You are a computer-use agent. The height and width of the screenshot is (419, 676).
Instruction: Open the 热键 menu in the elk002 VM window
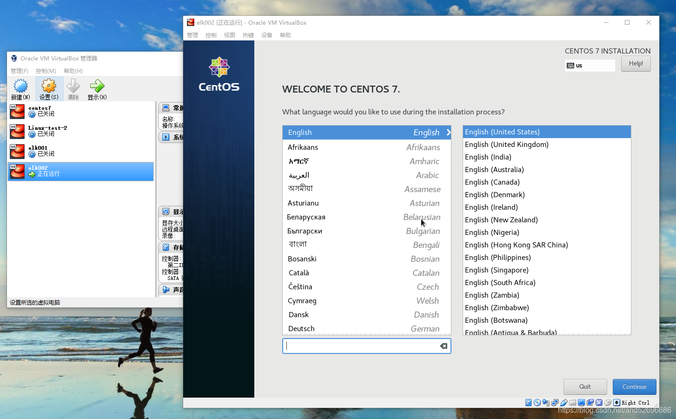point(248,35)
